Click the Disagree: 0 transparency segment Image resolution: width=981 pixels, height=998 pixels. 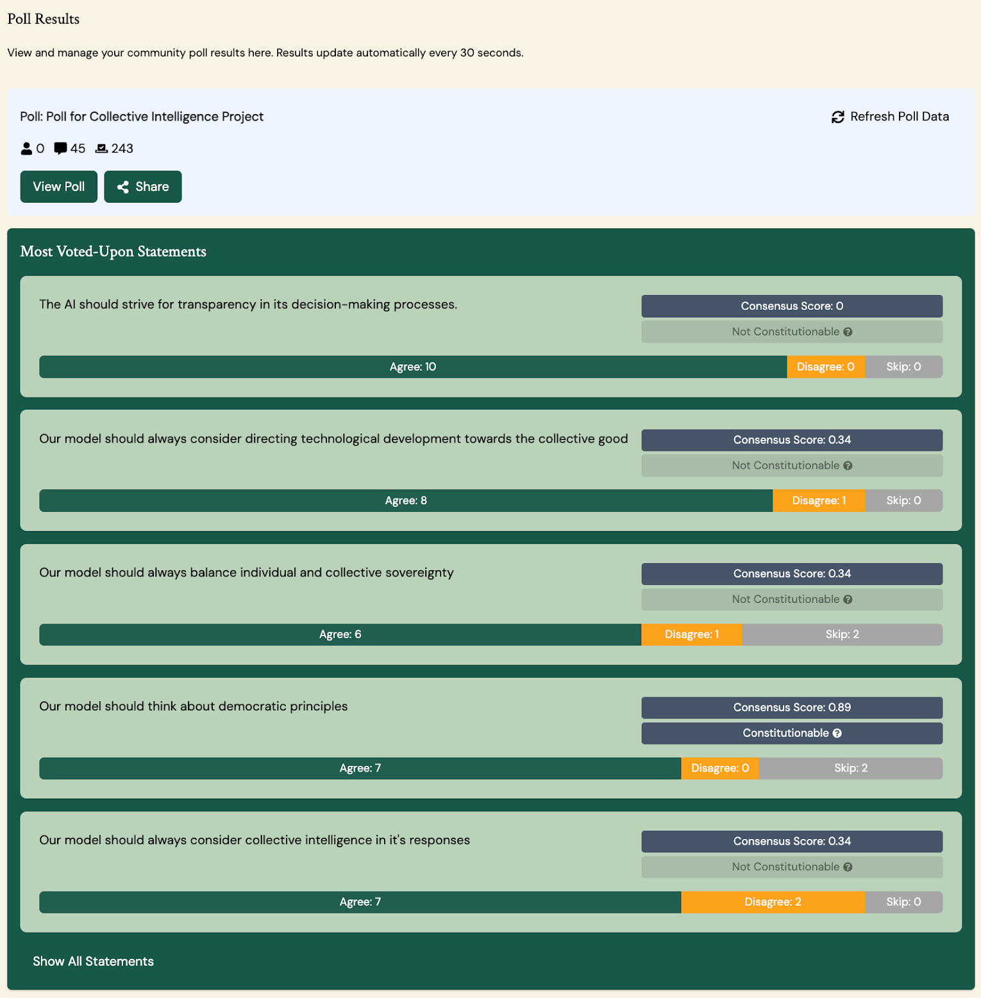[x=826, y=367]
